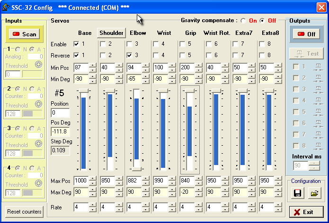
Task: Click the Grip column label
Action: tap(190, 33)
